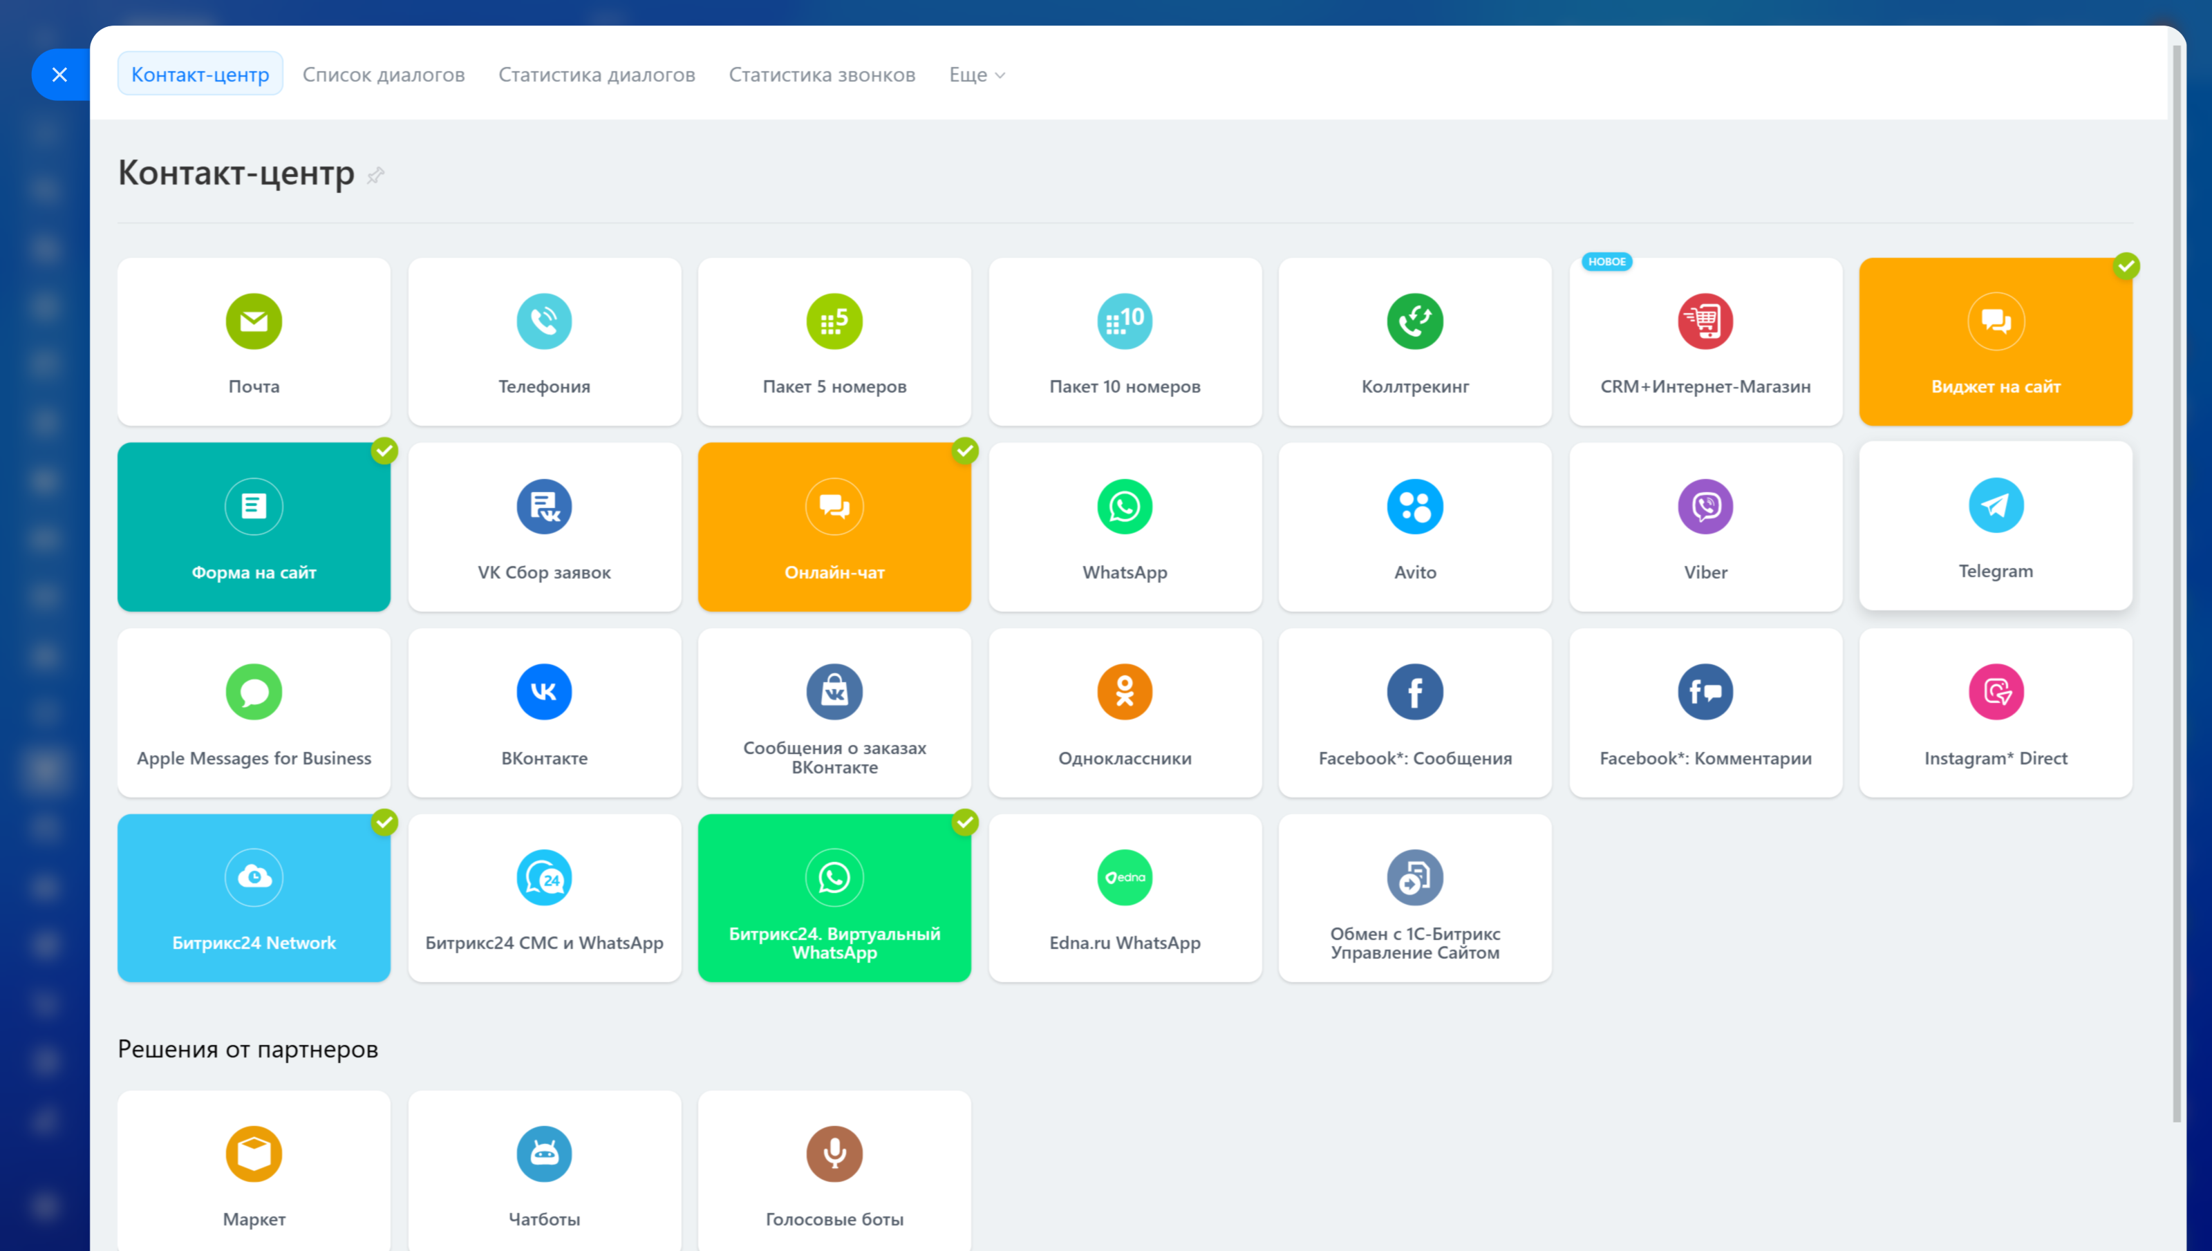Open the ВКонтакте channel
This screenshot has width=2212, height=1251.
coord(544,713)
